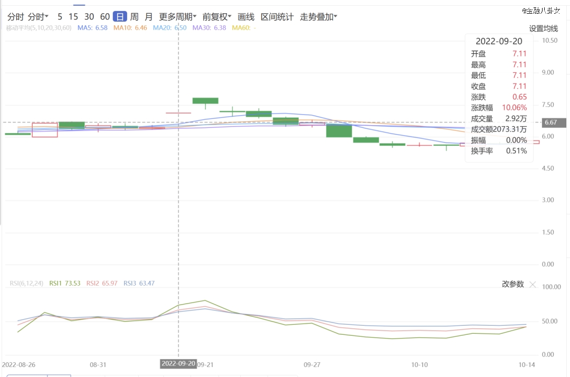The height and width of the screenshot is (377, 570).
Task: Select the 30-minute period
Action: [89, 17]
